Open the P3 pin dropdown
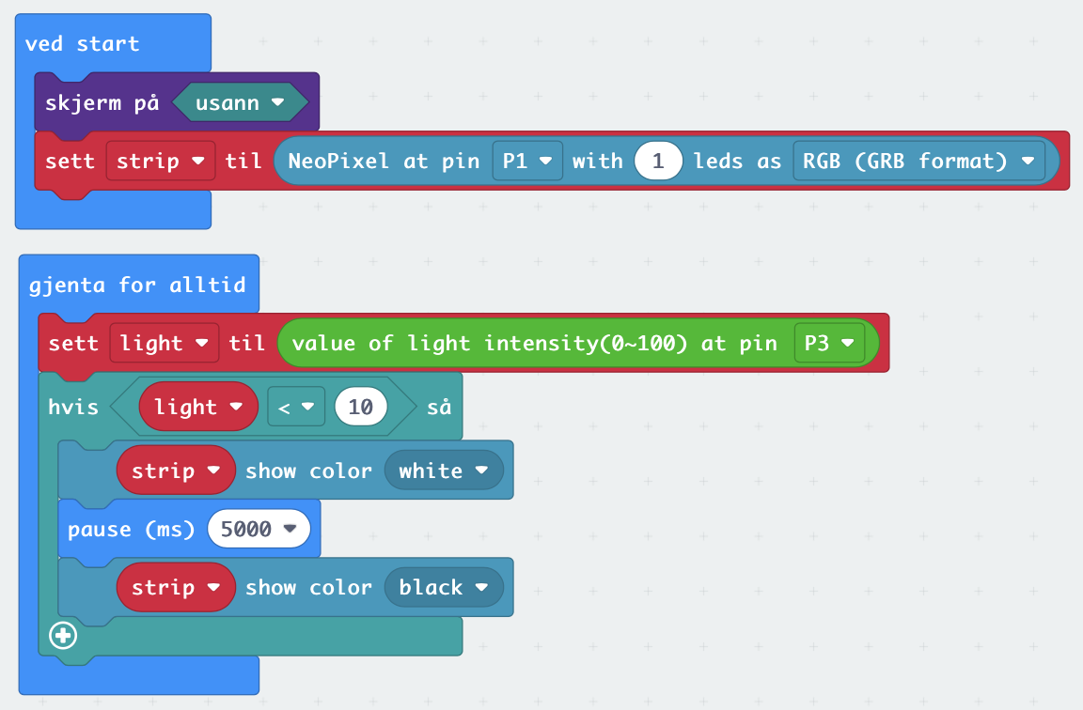Screen dimensions: 1083x710 click(x=828, y=343)
